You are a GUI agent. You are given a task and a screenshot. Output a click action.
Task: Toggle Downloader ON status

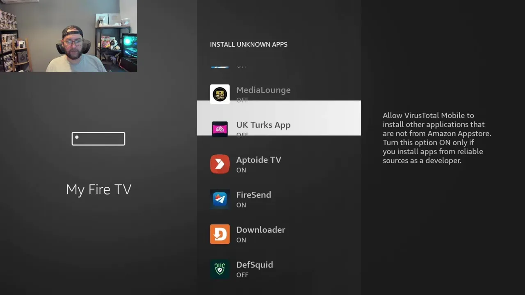tap(241, 240)
